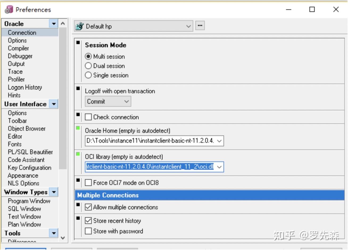Open the Test Window preferences page
Viewport: 348px width, 250px height.
[24, 216]
